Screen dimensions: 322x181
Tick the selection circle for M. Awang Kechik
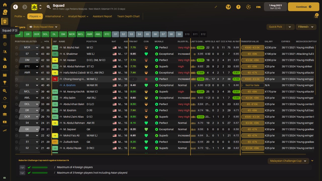coord(17,92)
